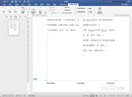Enable 首页不同 (Different First Page) checkbox
This screenshot has width=132, height=97.
[63, 7]
